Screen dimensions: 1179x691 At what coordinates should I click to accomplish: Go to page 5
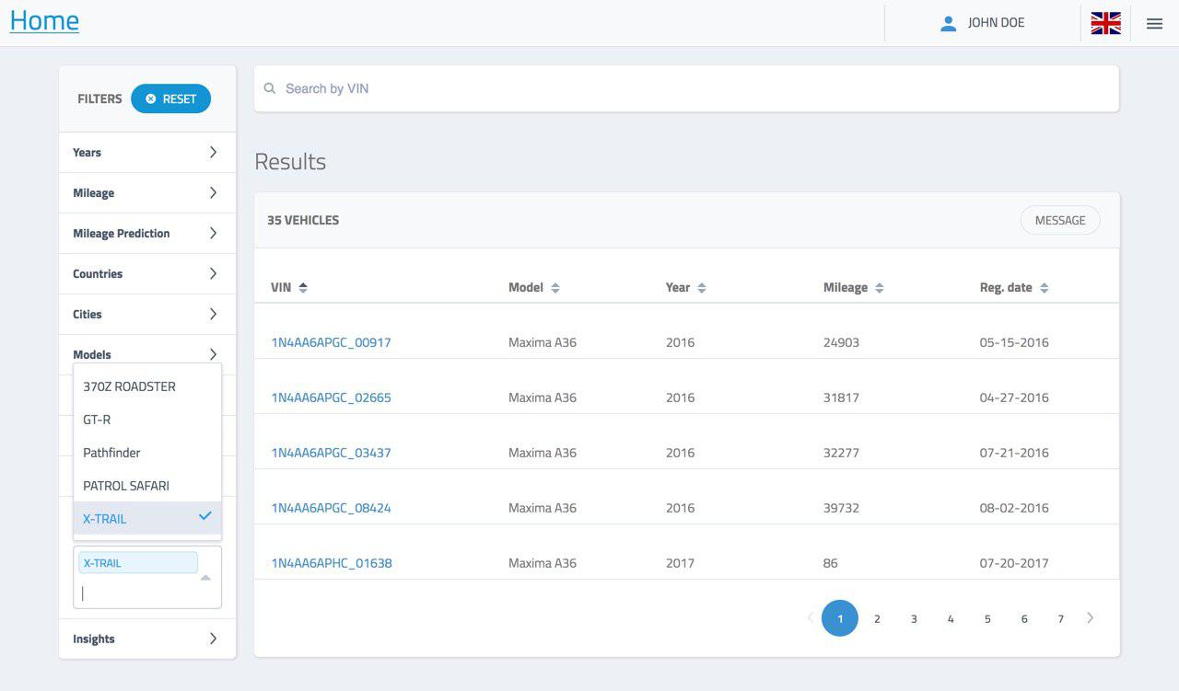[x=987, y=618]
